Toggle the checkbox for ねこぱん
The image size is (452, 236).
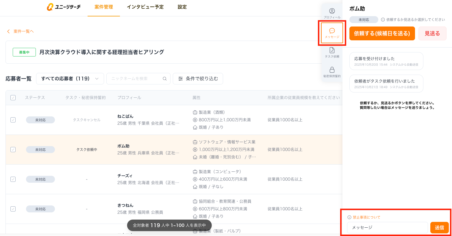13,120
